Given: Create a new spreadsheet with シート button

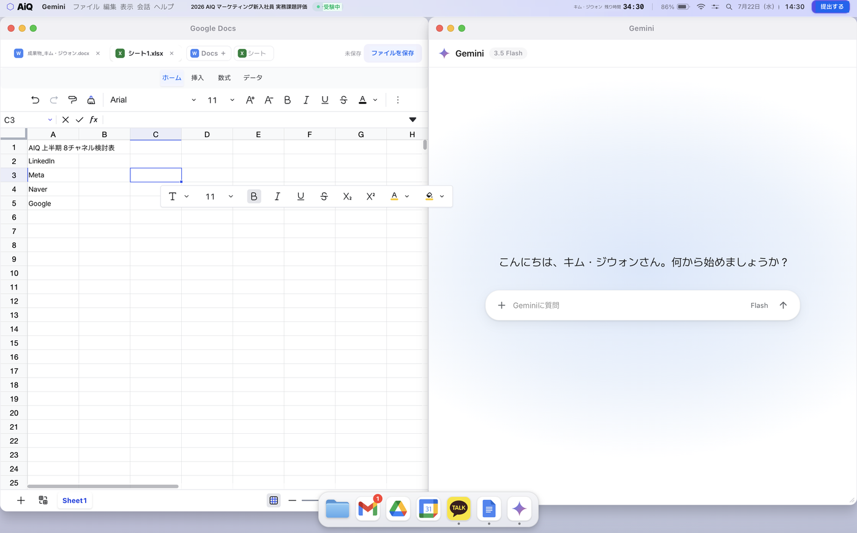Looking at the screenshot, I should [253, 53].
